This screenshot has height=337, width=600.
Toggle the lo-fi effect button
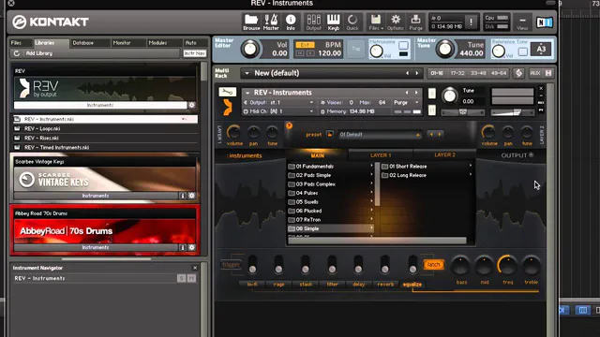(252, 285)
